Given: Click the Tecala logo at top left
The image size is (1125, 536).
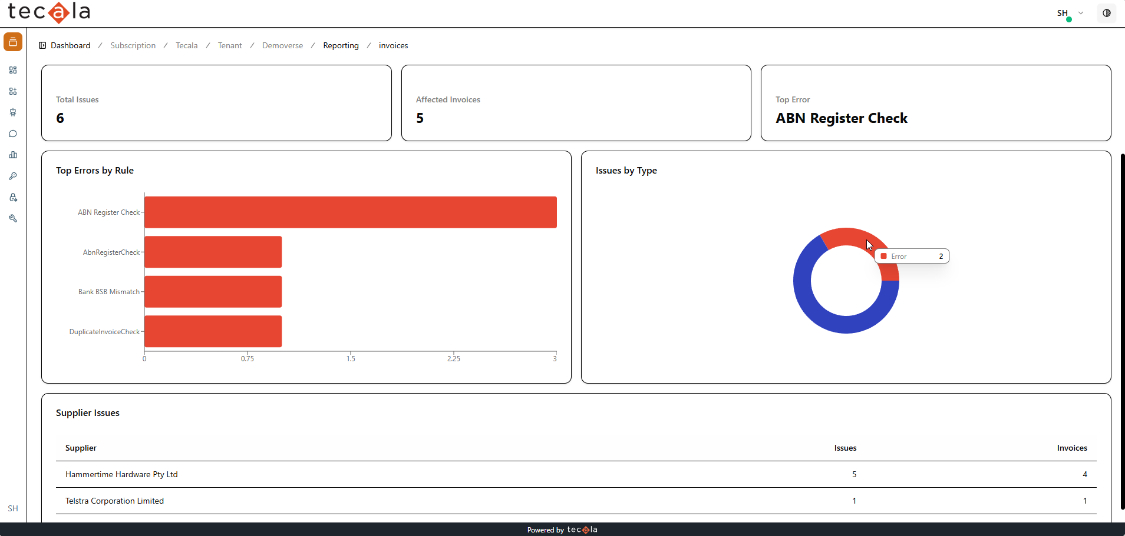Looking at the screenshot, I should (x=49, y=12).
